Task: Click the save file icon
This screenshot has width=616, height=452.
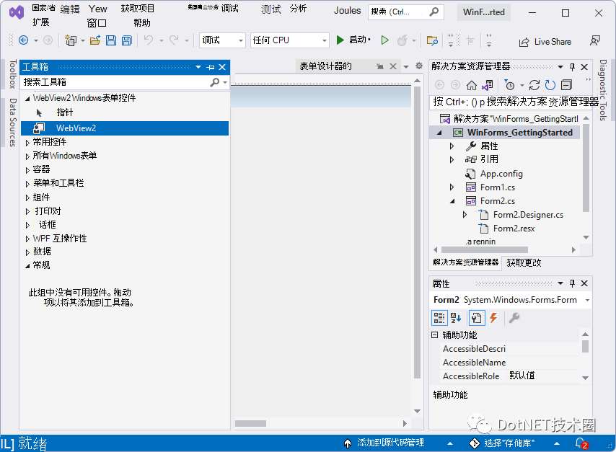Action: click(111, 40)
